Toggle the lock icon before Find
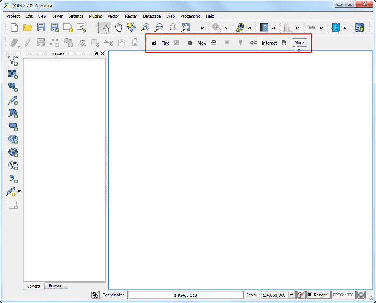This screenshot has height=303, width=376. click(154, 43)
